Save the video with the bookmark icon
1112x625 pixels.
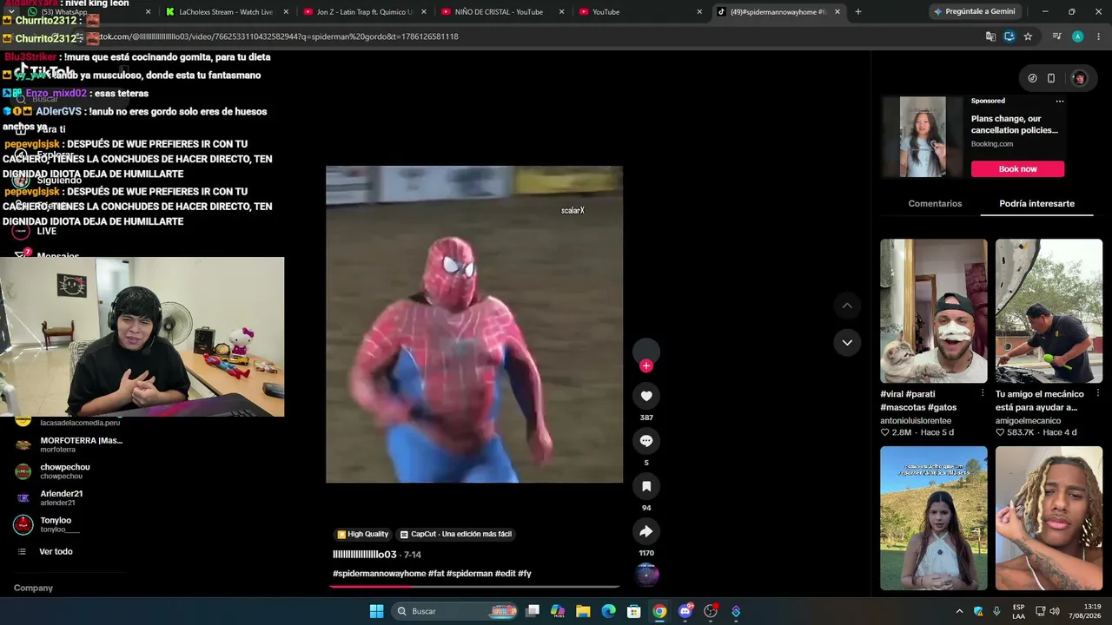(646, 486)
